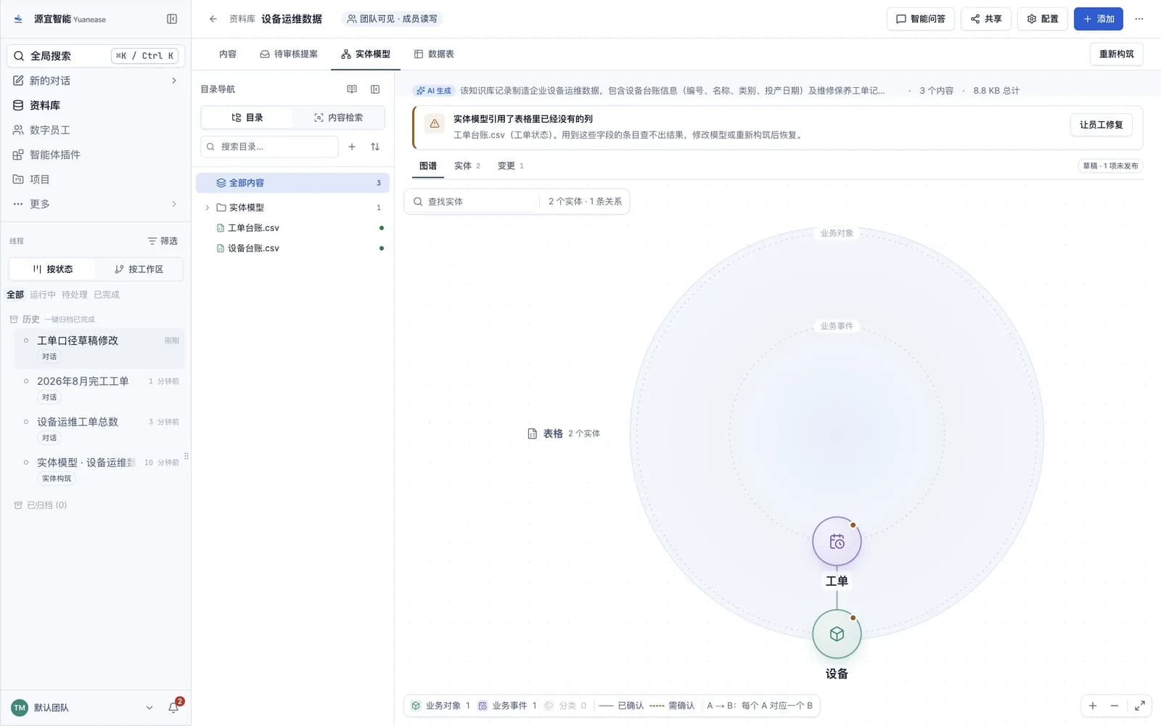
Task: Open the 工单口径草稿修改 thread
Action: pyautogui.click(x=99, y=348)
